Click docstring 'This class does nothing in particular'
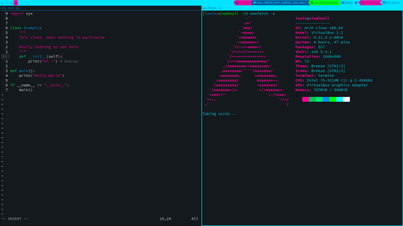The height and width of the screenshot is (226, 403). [x=62, y=37]
